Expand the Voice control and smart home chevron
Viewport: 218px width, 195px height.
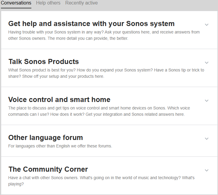coord(207,101)
